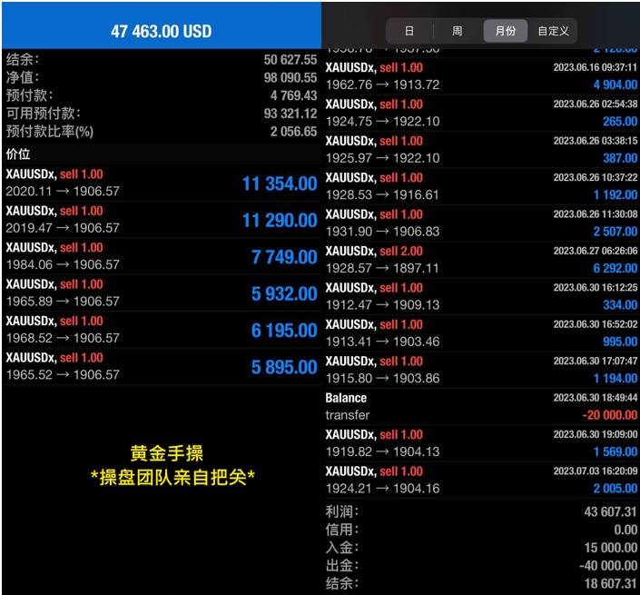The width and height of the screenshot is (640, 595).
Task: Select the 月份 (month) period tab
Action: coord(506,31)
